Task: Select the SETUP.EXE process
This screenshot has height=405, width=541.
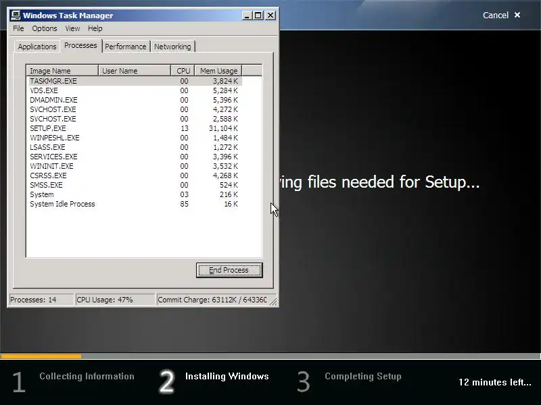Action: pos(135,128)
